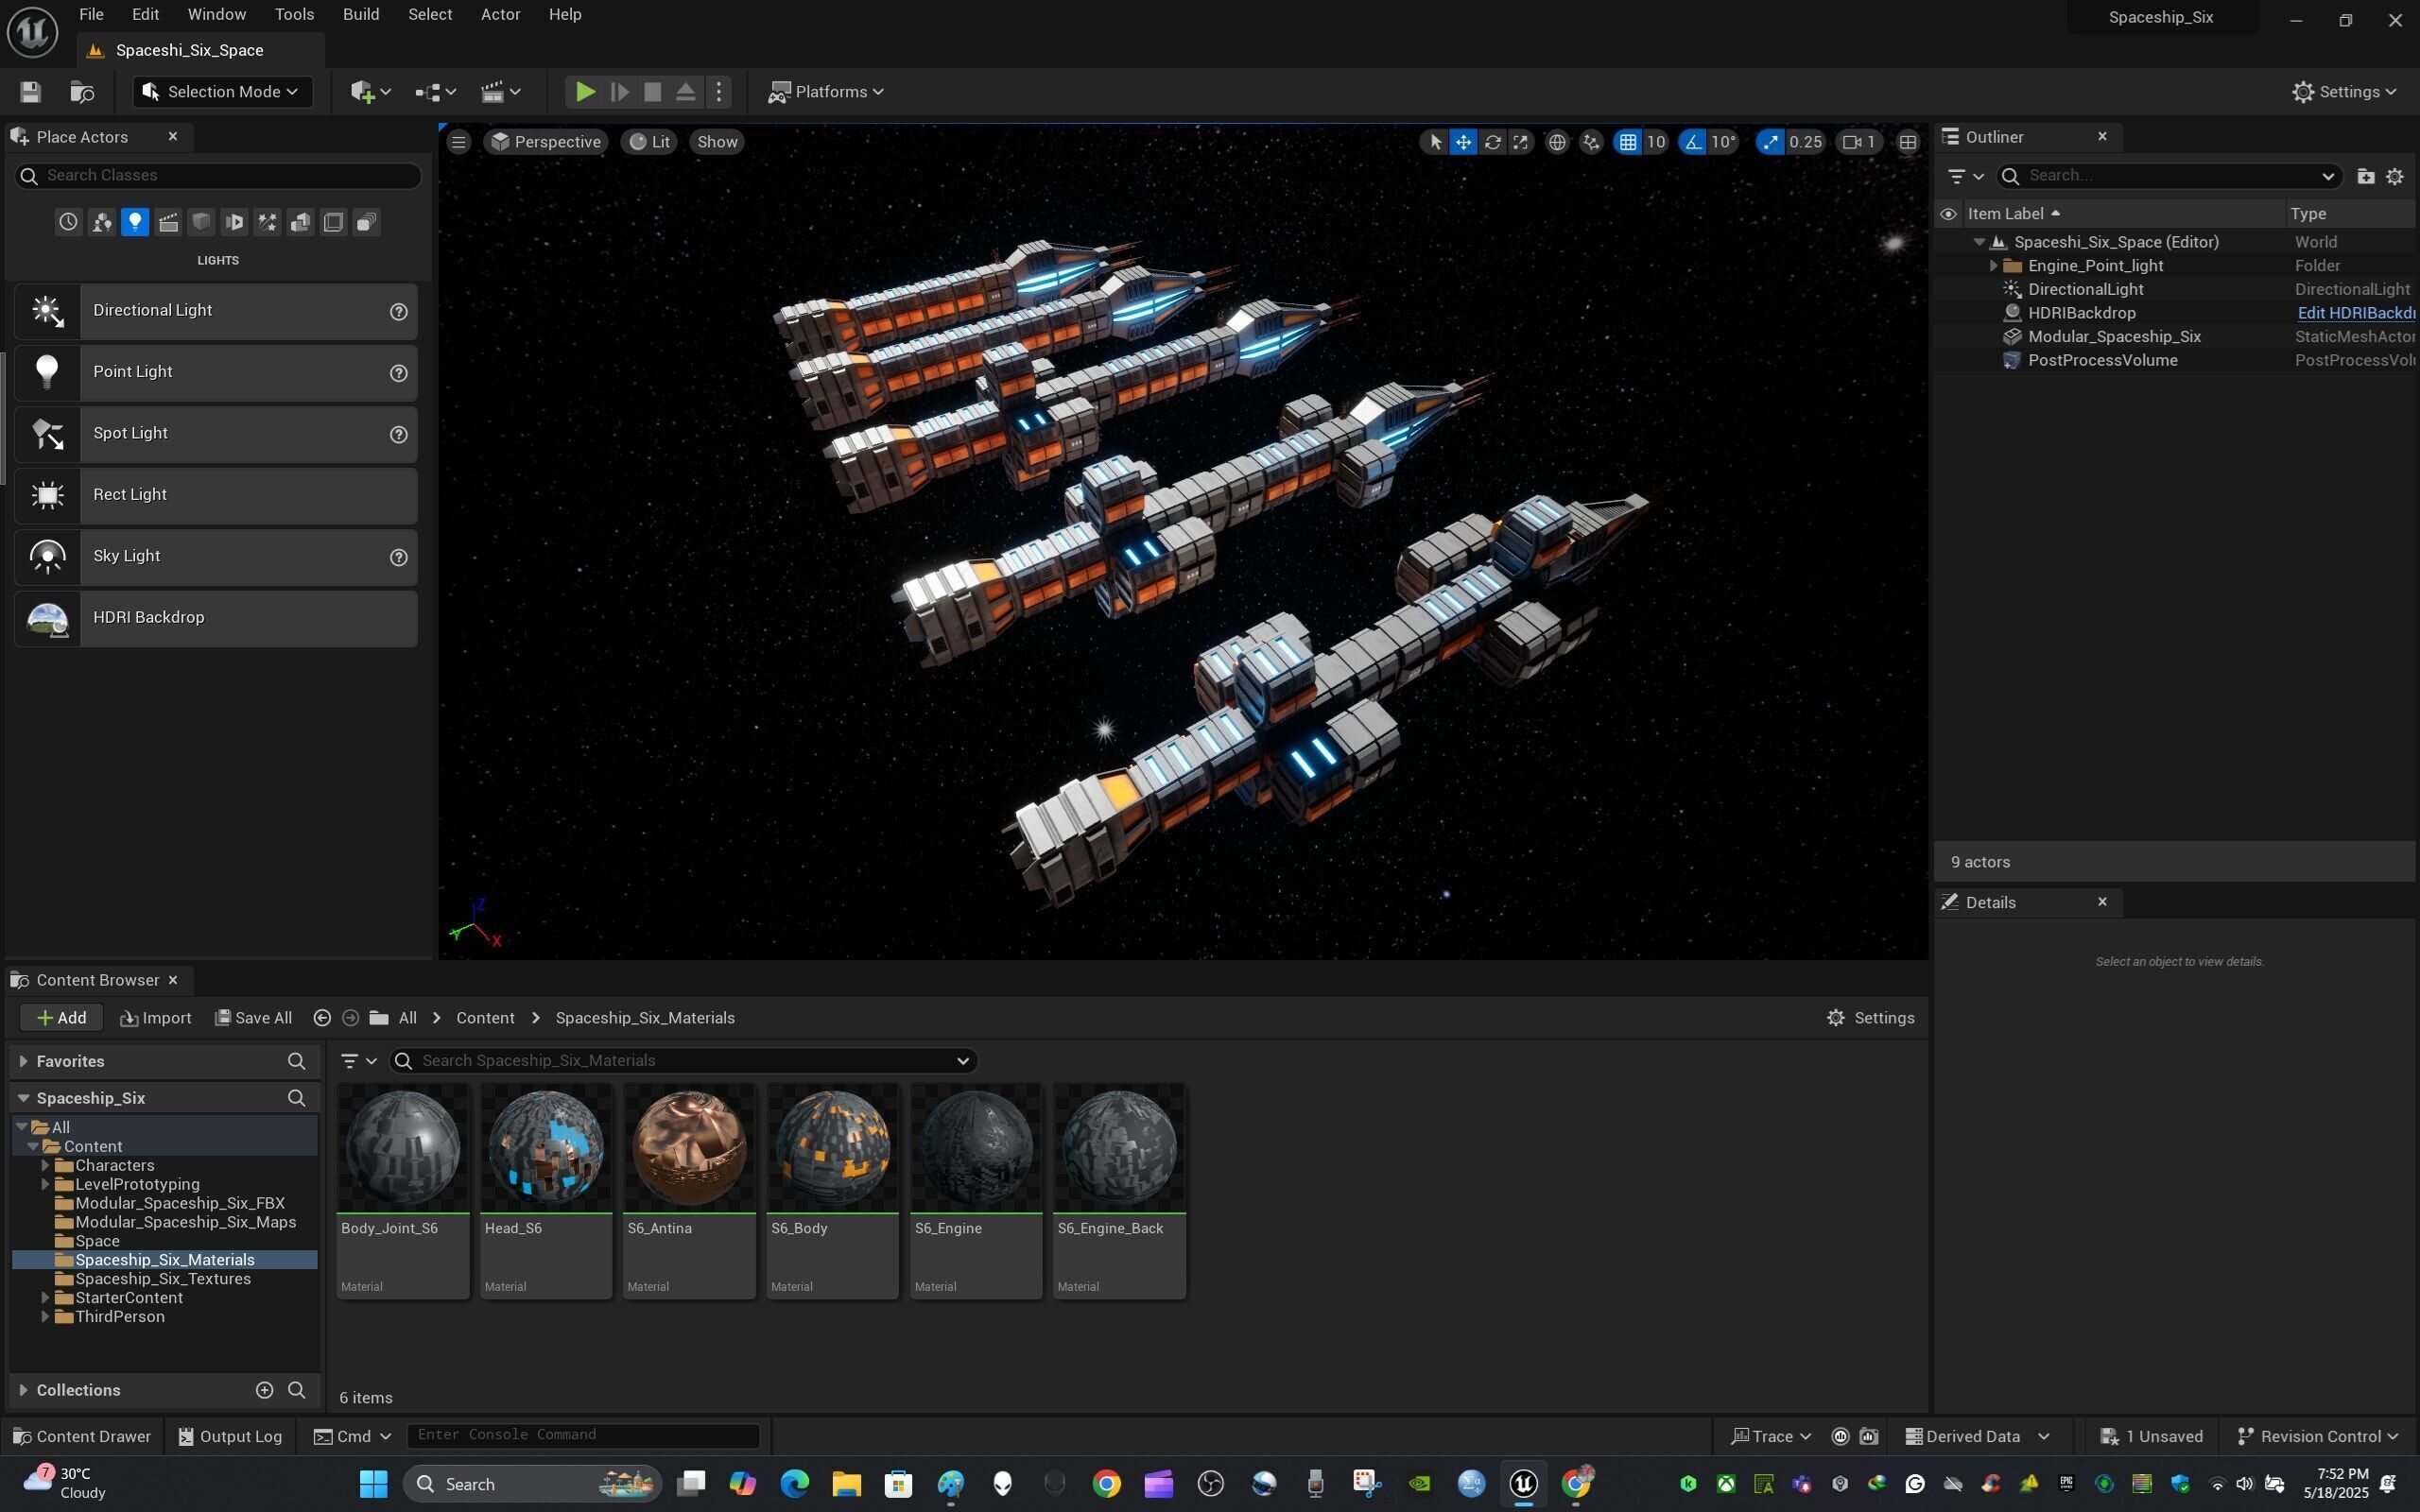Select the Recently Placed clock category
Screen dimensions: 2420x1512
coord(68,222)
